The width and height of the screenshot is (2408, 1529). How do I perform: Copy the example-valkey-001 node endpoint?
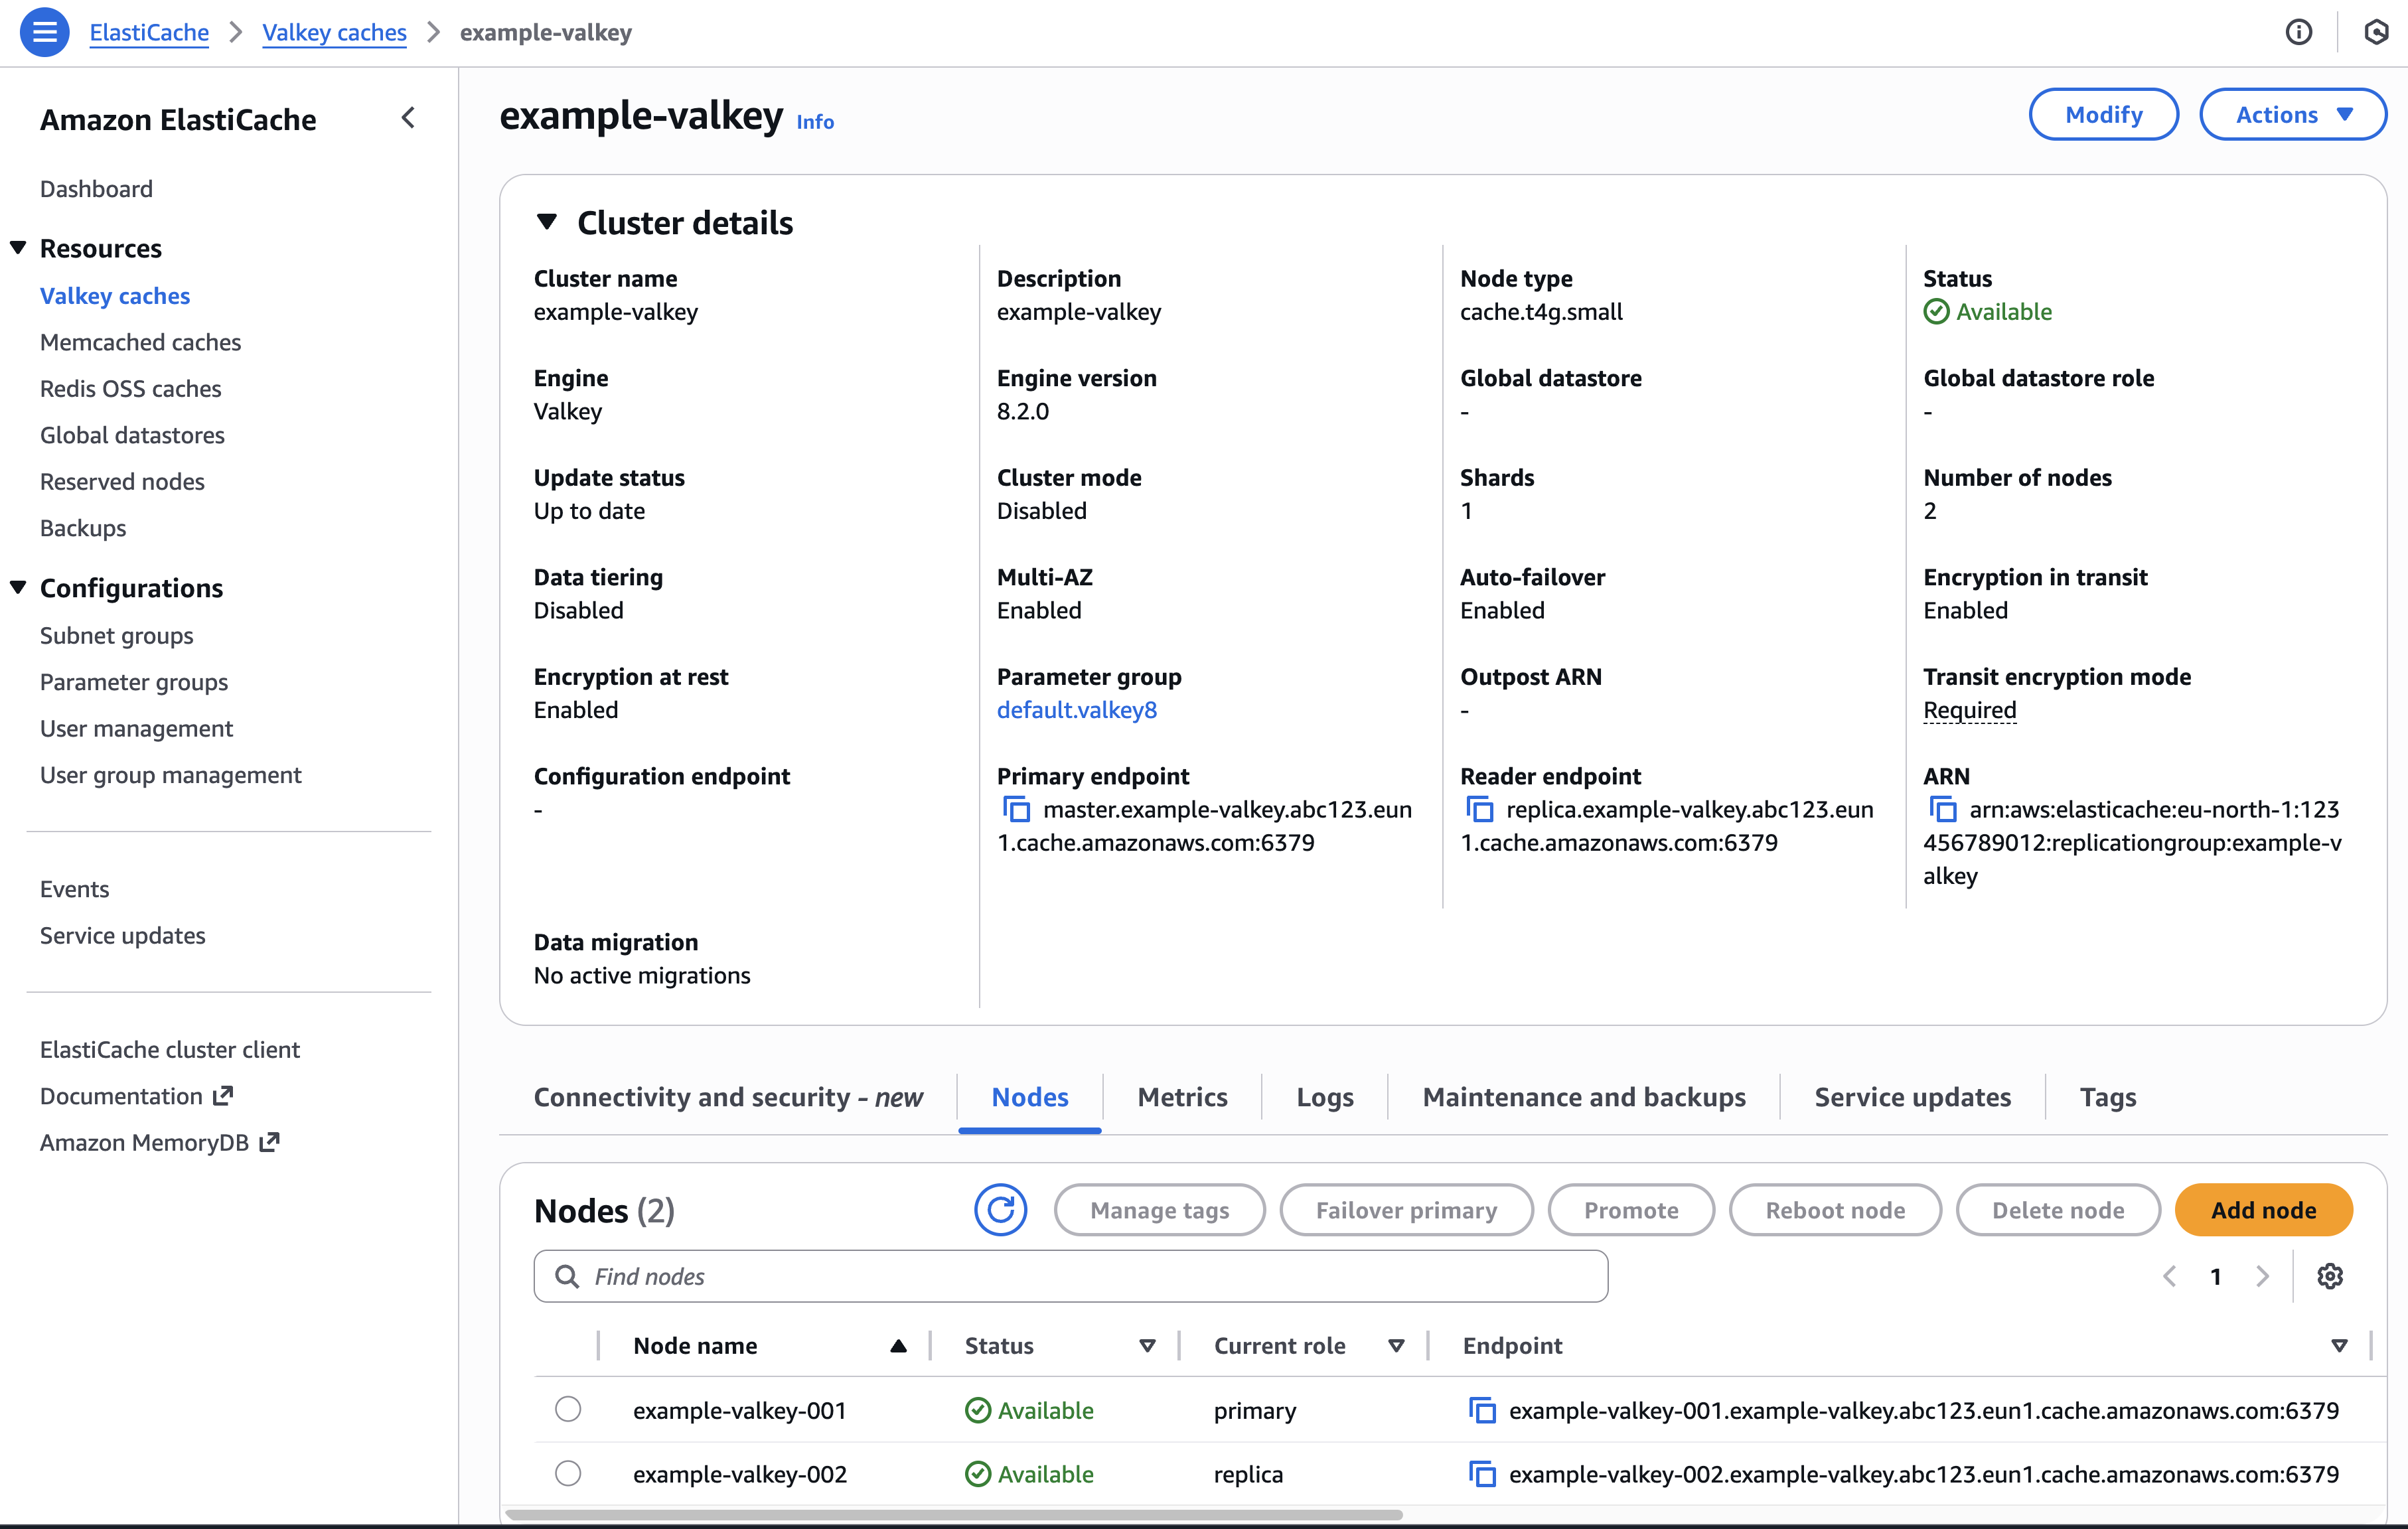[x=1482, y=1410]
